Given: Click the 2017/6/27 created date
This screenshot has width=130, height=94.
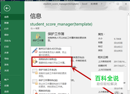Looking at the screenshot, I should [120, 66].
